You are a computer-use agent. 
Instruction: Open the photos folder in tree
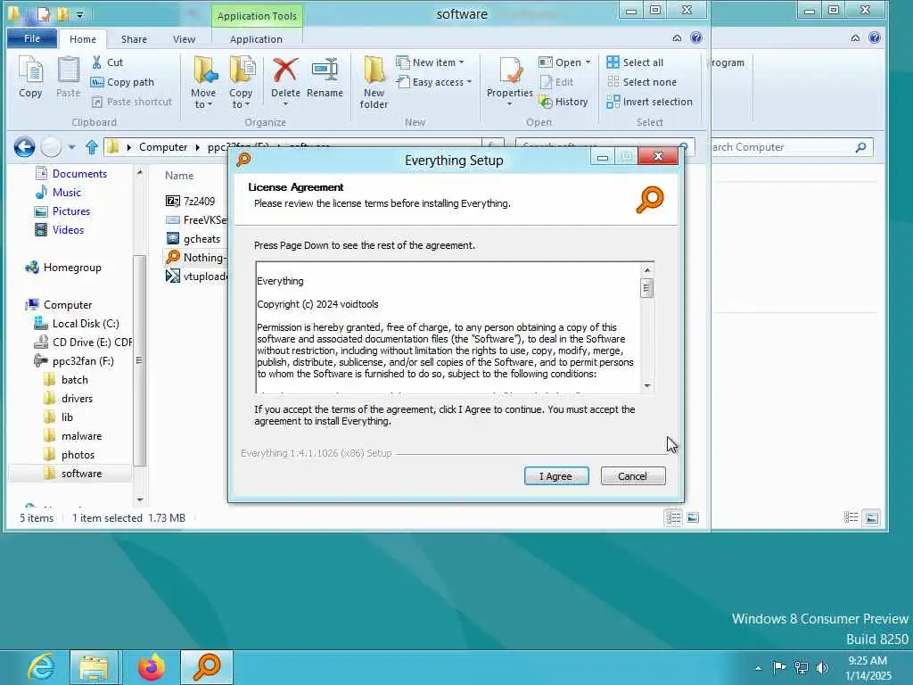pyautogui.click(x=78, y=455)
